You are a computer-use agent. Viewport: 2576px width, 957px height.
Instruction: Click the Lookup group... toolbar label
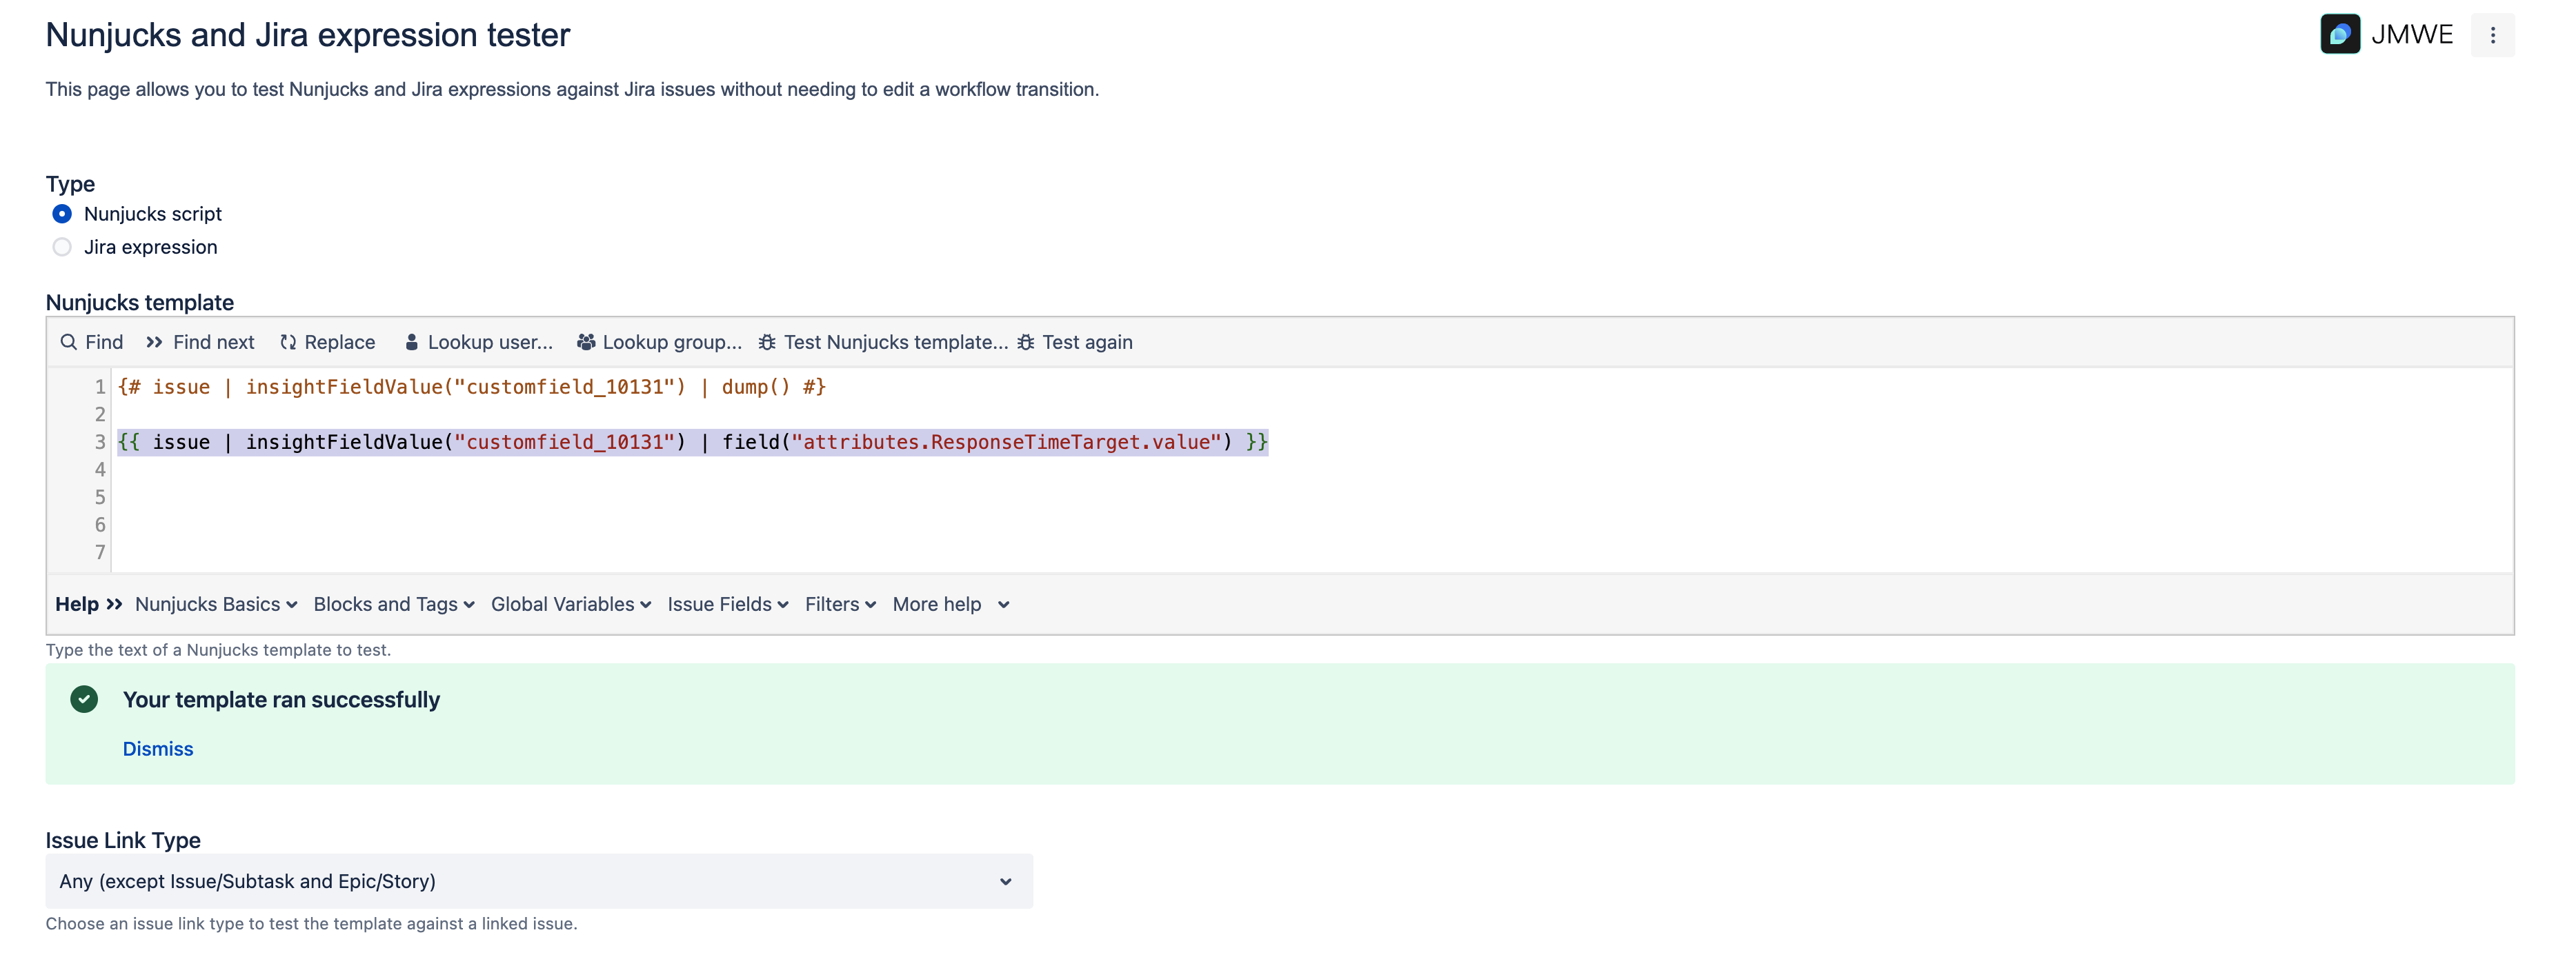coord(672,343)
